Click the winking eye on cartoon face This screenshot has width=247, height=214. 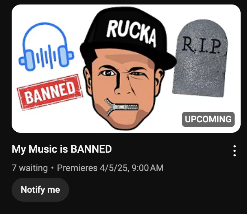click(137, 74)
